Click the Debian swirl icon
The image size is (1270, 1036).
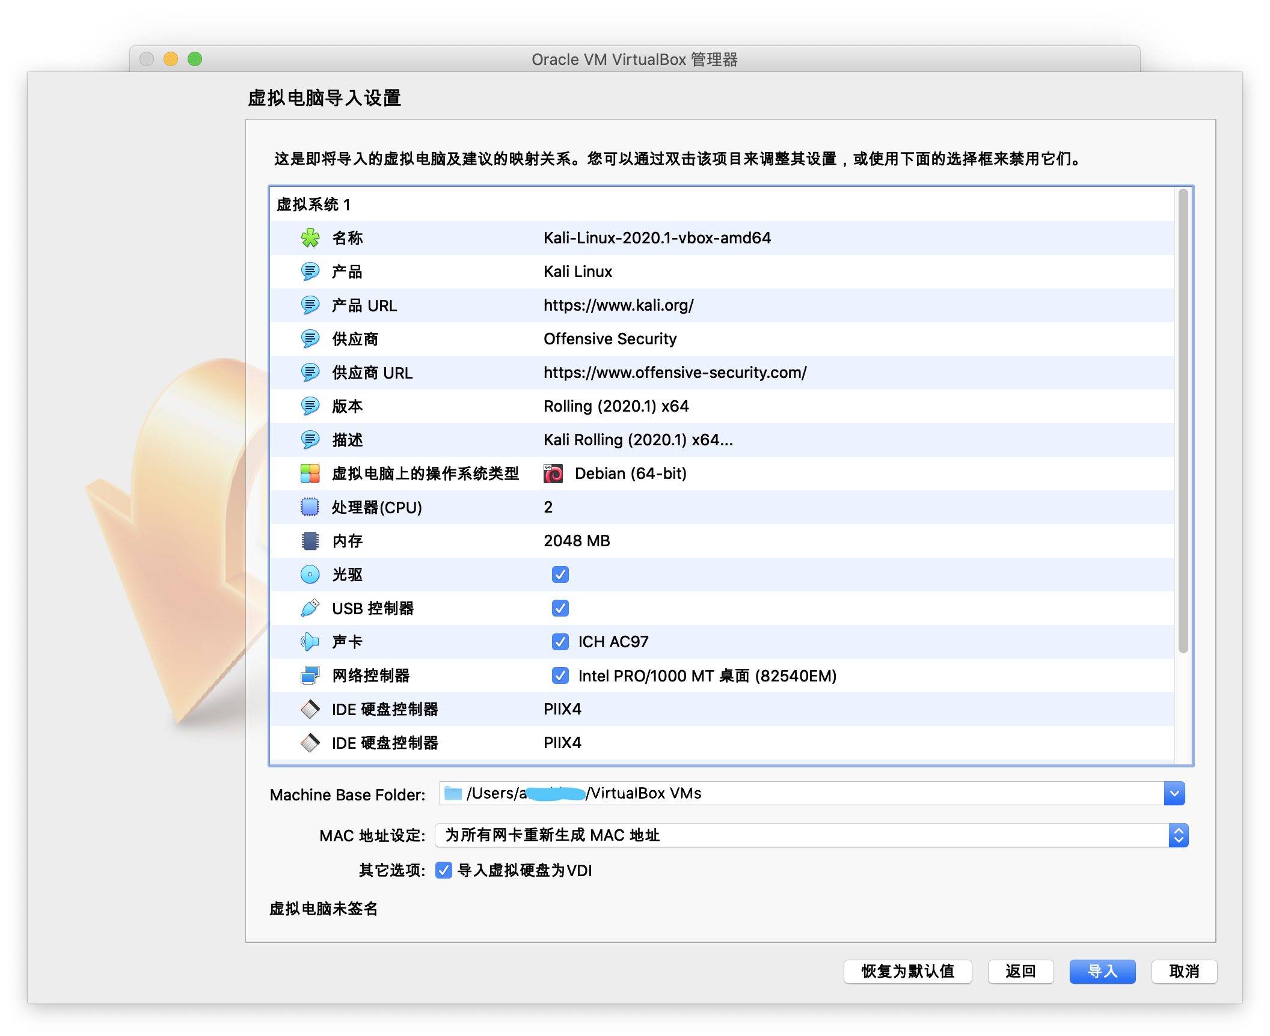pyautogui.click(x=553, y=474)
